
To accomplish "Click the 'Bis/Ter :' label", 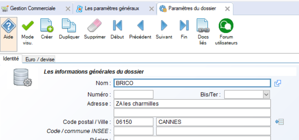I will point(211,94).
